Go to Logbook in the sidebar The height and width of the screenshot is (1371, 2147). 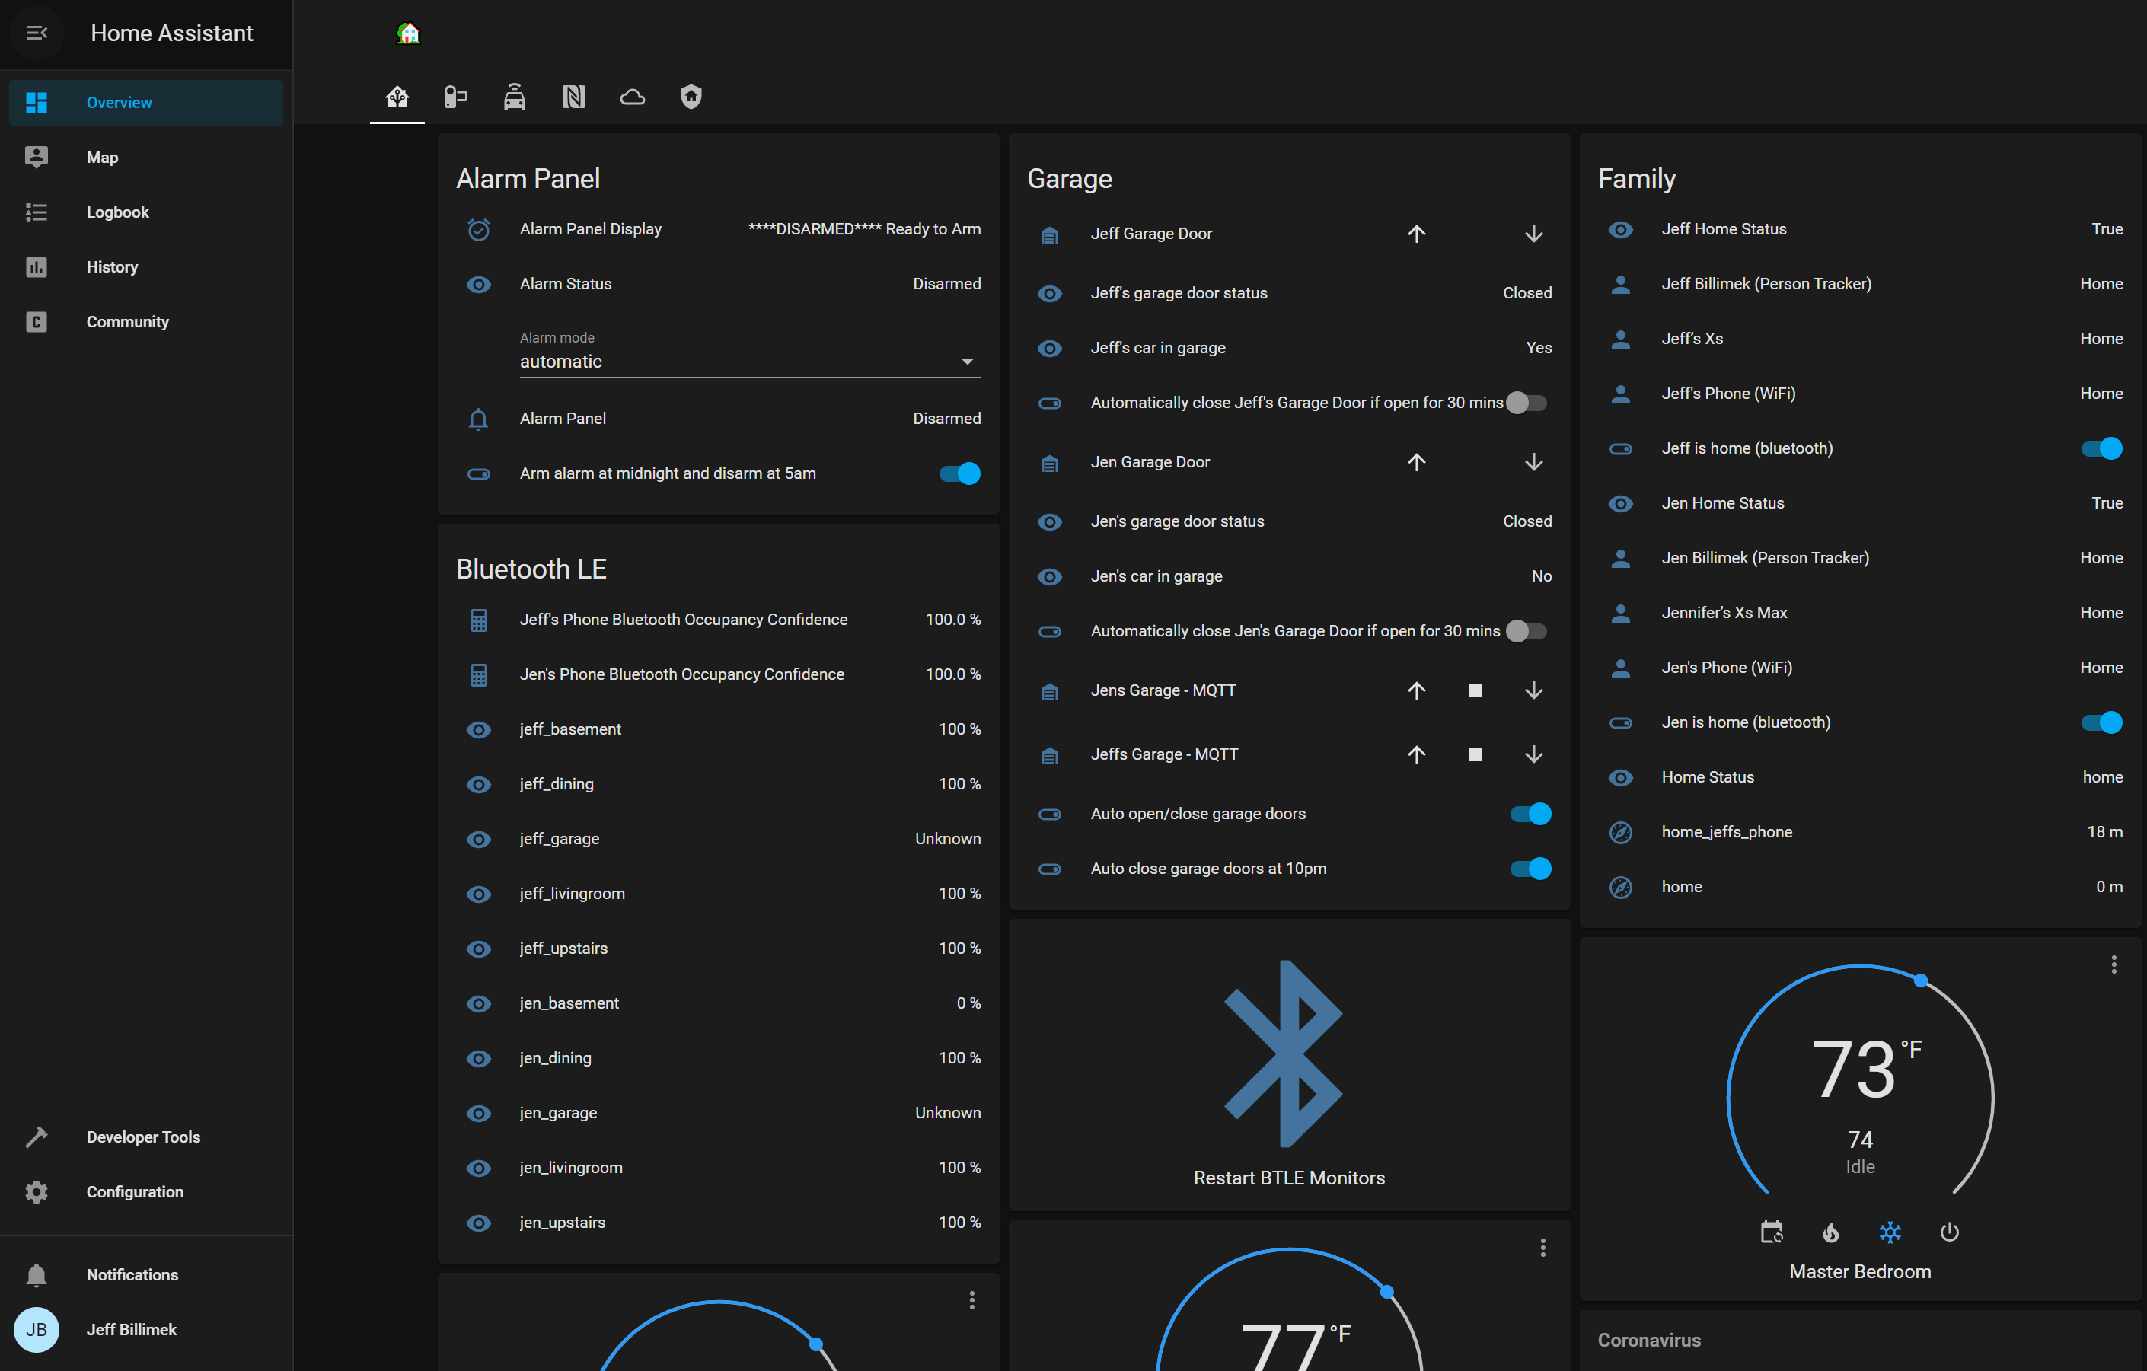click(x=116, y=212)
